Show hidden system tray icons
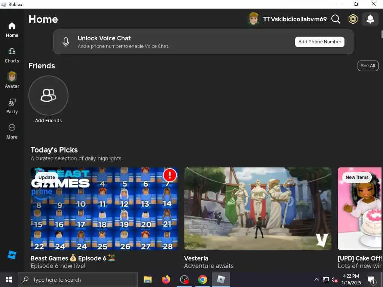Image resolution: width=383 pixels, height=287 pixels. click(316, 280)
